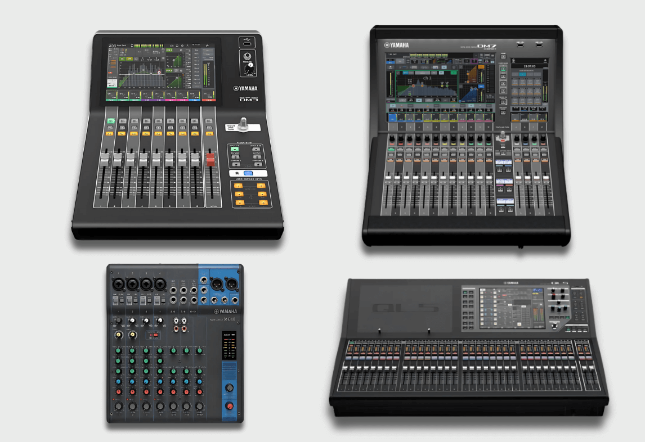Click the embossed QL5 logo on console
This screenshot has width=645, height=442.
coord(405,308)
